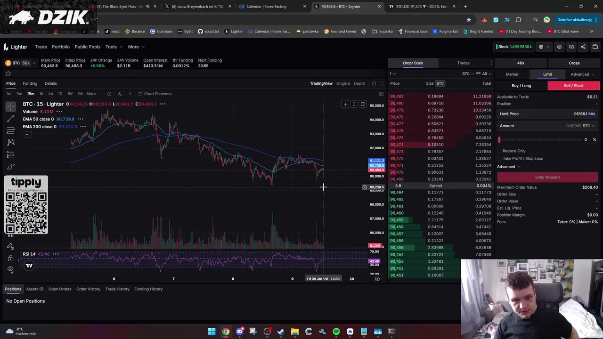Switch chart view to Depth
The width and height of the screenshot is (603, 339).
[x=359, y=83]
